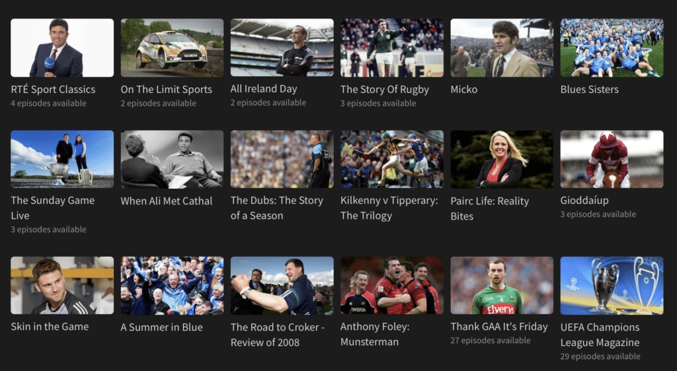This screenshot has height=371, width=677.
Task: Select the black-and-white When Ali Met Cathal image
Action: [x=173, y=159]
